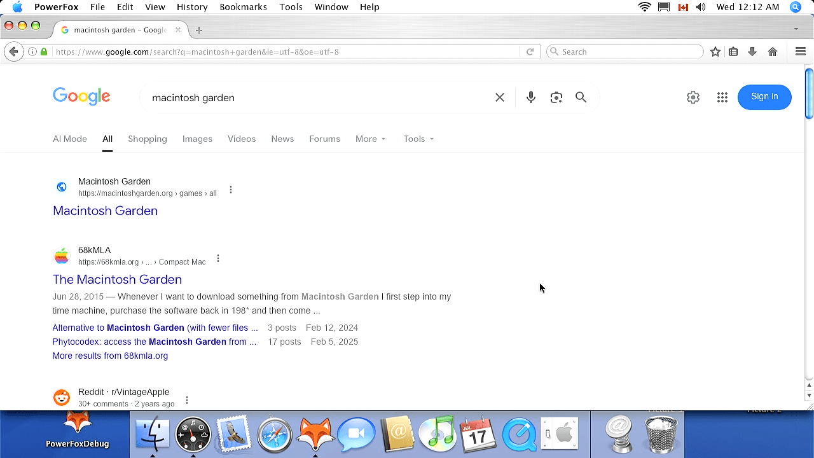Bookmark this page with the star icon
The width and height of the screenshot is (814, 458).
tap(715, 52)
